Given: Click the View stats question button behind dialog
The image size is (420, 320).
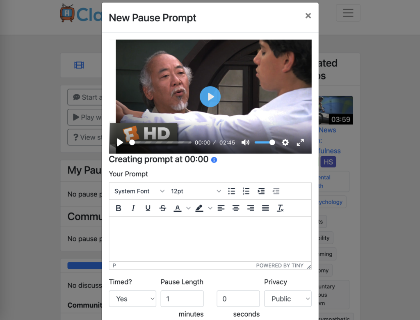Looking at the screenshot, I should point(84,137).
